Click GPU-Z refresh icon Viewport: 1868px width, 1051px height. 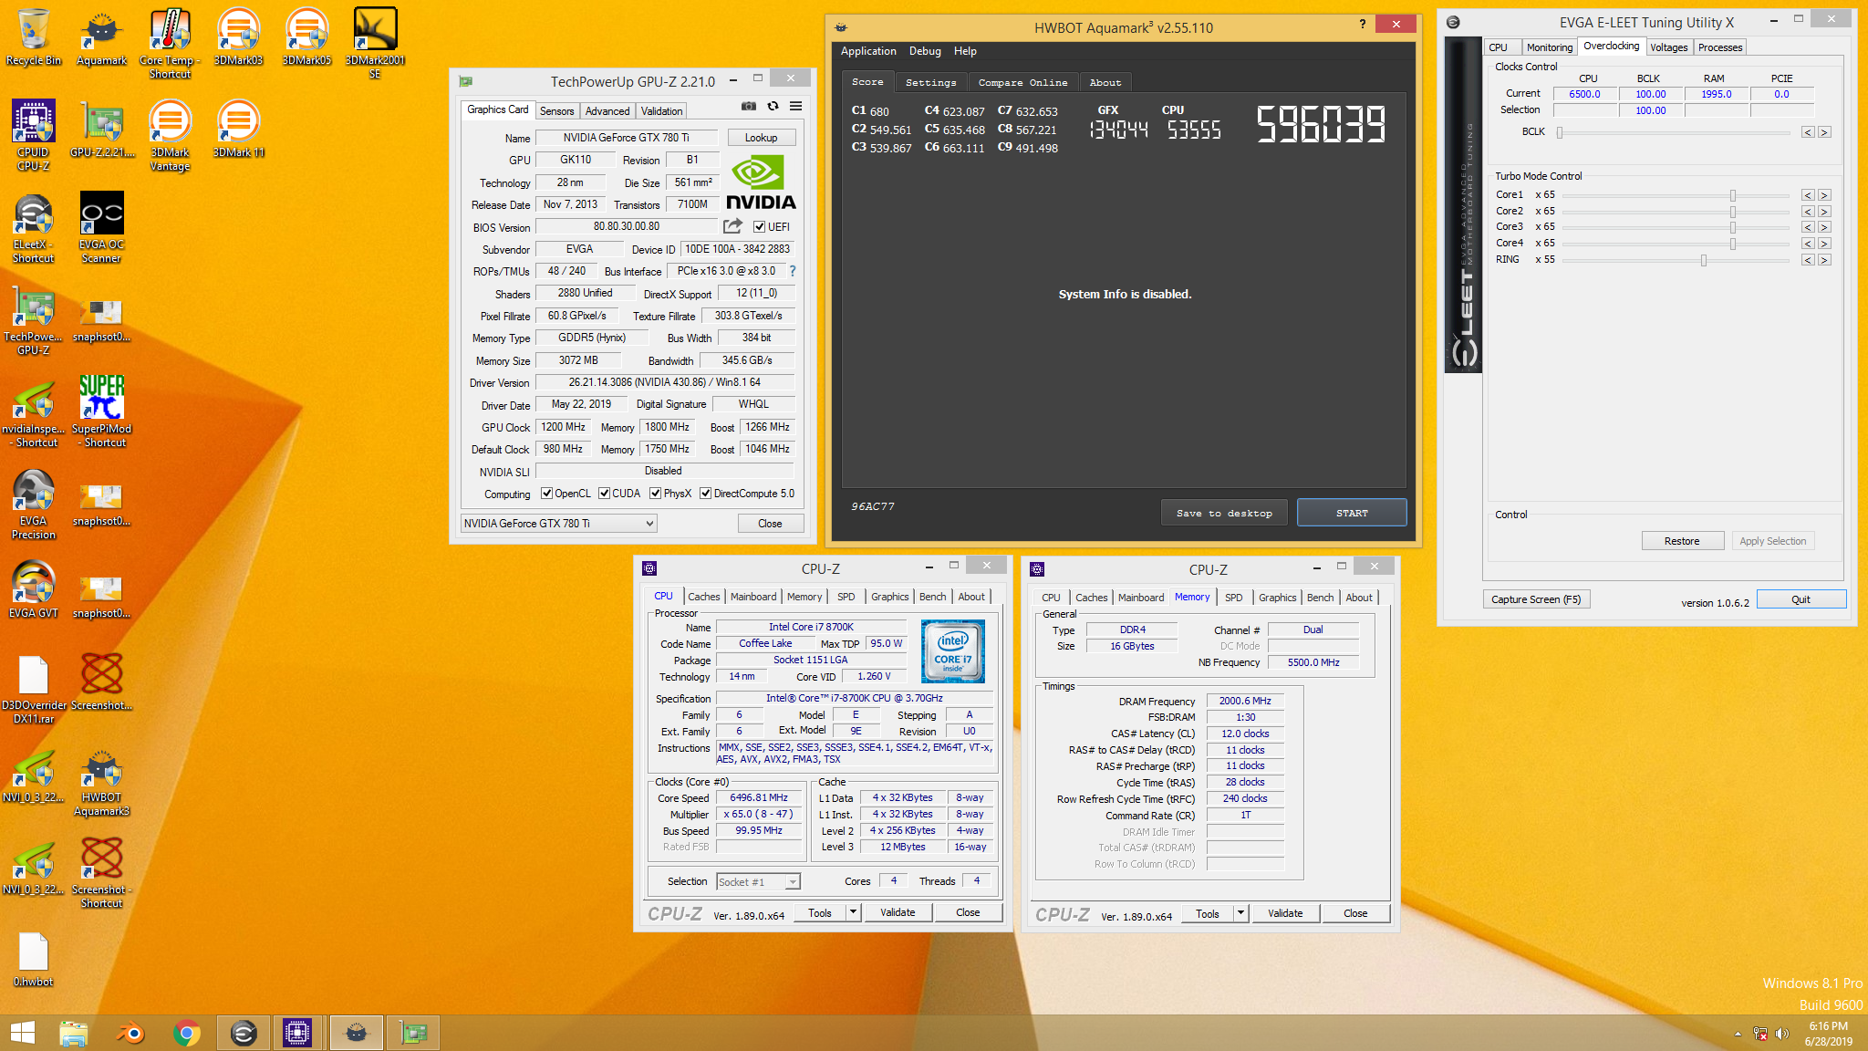(773, 106)
